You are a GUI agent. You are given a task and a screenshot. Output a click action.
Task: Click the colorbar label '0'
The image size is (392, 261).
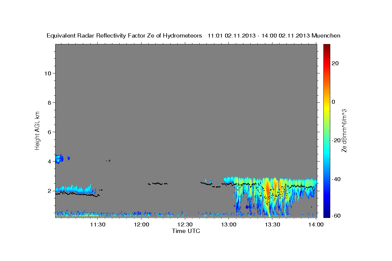[334, 102]
